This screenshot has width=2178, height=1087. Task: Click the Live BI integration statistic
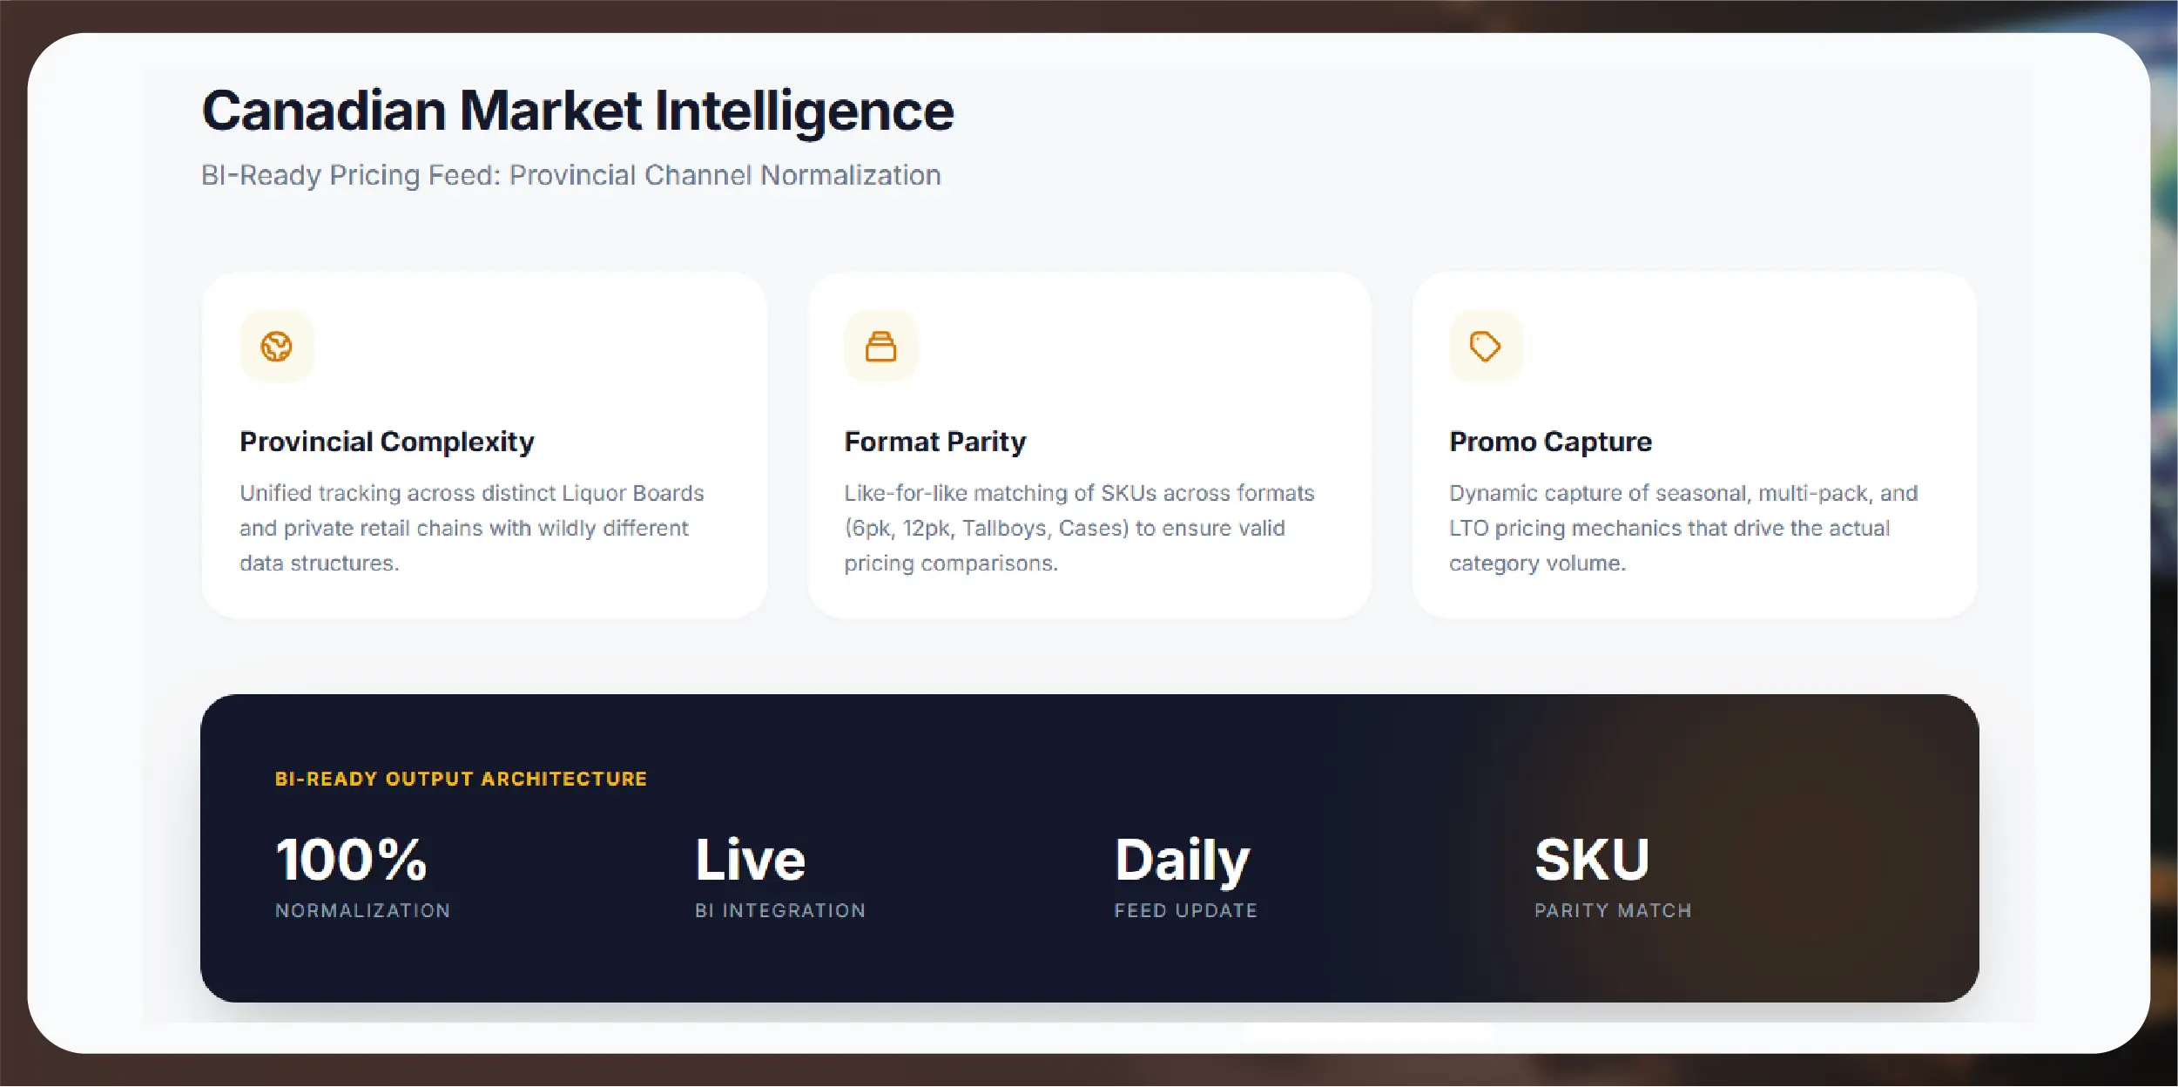tap(780, 875)
